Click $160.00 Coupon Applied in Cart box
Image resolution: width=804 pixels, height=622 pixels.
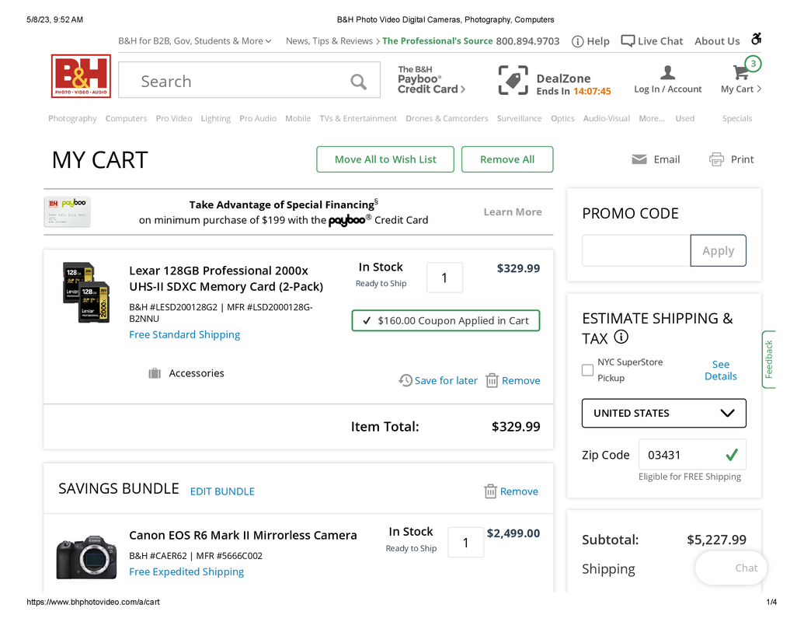pyautogui.click(x=446, y=321)
